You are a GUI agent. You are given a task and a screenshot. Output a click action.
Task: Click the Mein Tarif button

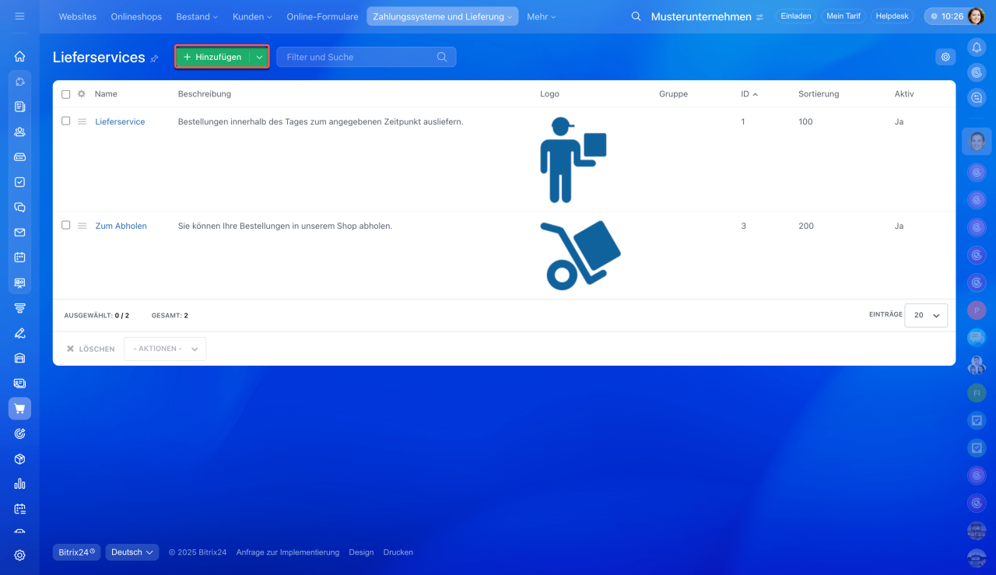pos(843,16)
